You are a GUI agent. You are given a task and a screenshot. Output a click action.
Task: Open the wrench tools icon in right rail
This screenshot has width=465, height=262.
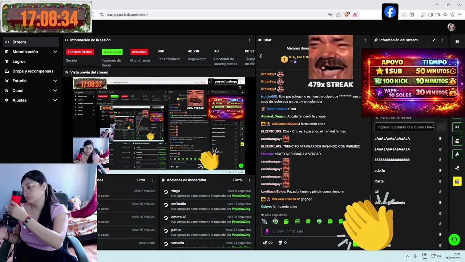[x=457, y=154]
